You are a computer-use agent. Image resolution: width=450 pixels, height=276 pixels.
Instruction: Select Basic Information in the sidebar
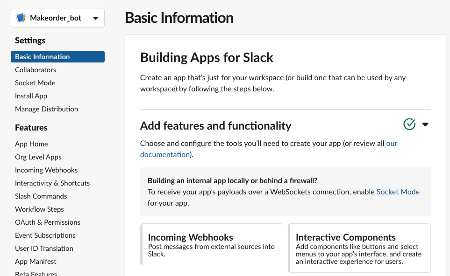coord(57,57)
